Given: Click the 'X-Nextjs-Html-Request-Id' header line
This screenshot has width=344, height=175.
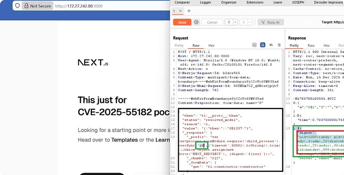Looking at the screenshot, I should (228, 86).
